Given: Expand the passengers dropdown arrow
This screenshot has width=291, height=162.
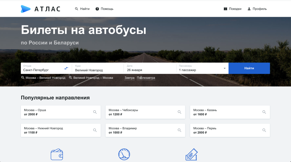Looking at the screenshot, I should click(224, 68).
